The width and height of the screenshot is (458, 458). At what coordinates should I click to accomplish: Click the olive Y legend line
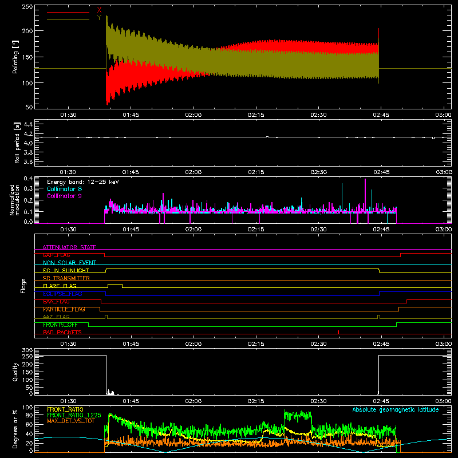pos(68,19)
